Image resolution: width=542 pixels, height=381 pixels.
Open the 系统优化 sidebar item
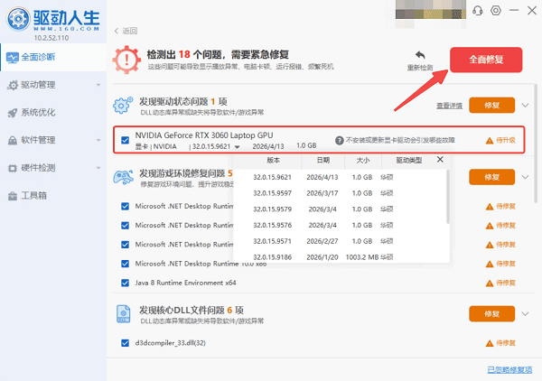(53, 113)
